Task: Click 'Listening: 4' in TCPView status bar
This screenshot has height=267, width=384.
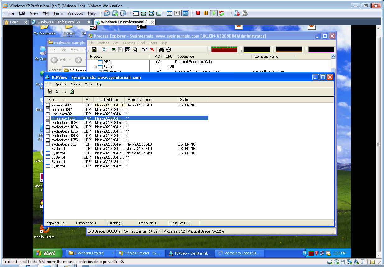Action: click(x=116, y=223)
